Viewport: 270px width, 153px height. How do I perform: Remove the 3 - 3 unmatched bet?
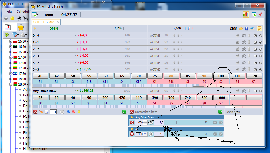(132, 134)
